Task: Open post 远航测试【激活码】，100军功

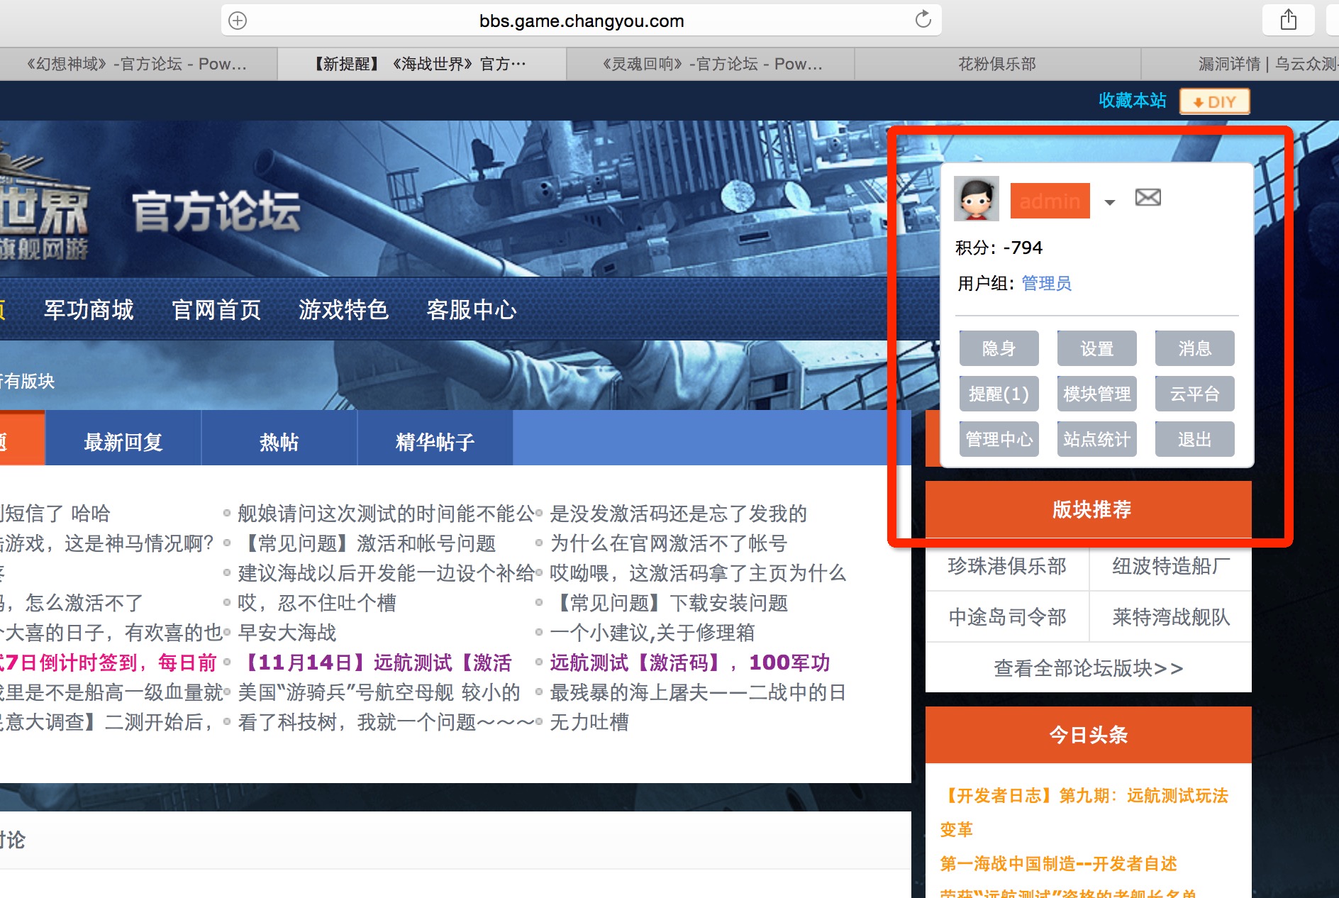Action: point(690,662)
